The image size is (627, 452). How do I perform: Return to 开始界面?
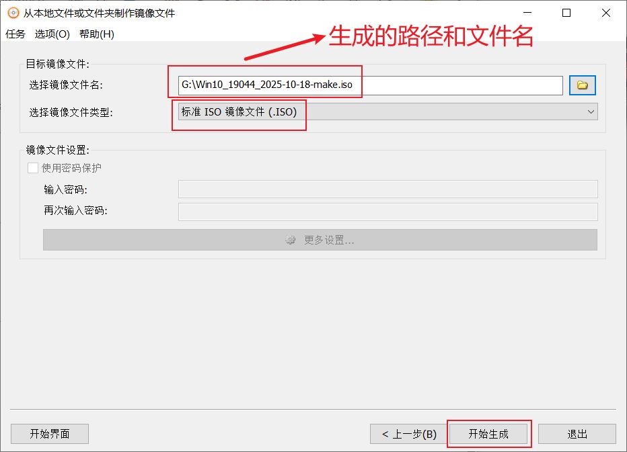click(x=50, y=434)
